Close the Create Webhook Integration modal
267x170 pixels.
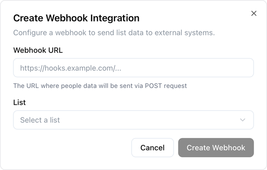254,13
